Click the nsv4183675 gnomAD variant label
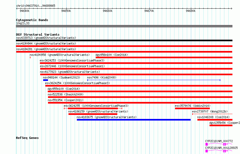The image size is (240, 154). [107, 117]
